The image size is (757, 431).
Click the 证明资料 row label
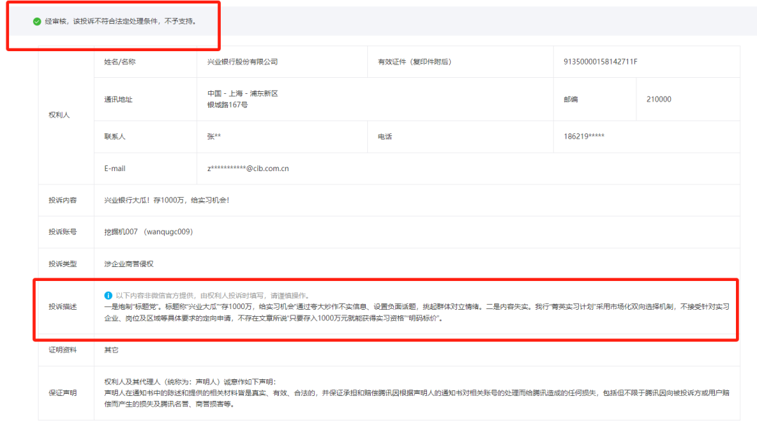point(62,350)
